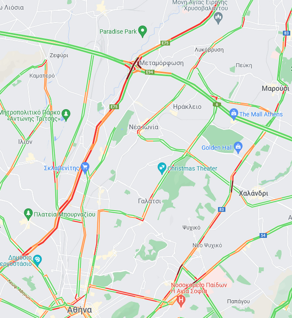Click the E94 highway shield
The width and height of the screenshot is (292, 318).
coord(150,72)
